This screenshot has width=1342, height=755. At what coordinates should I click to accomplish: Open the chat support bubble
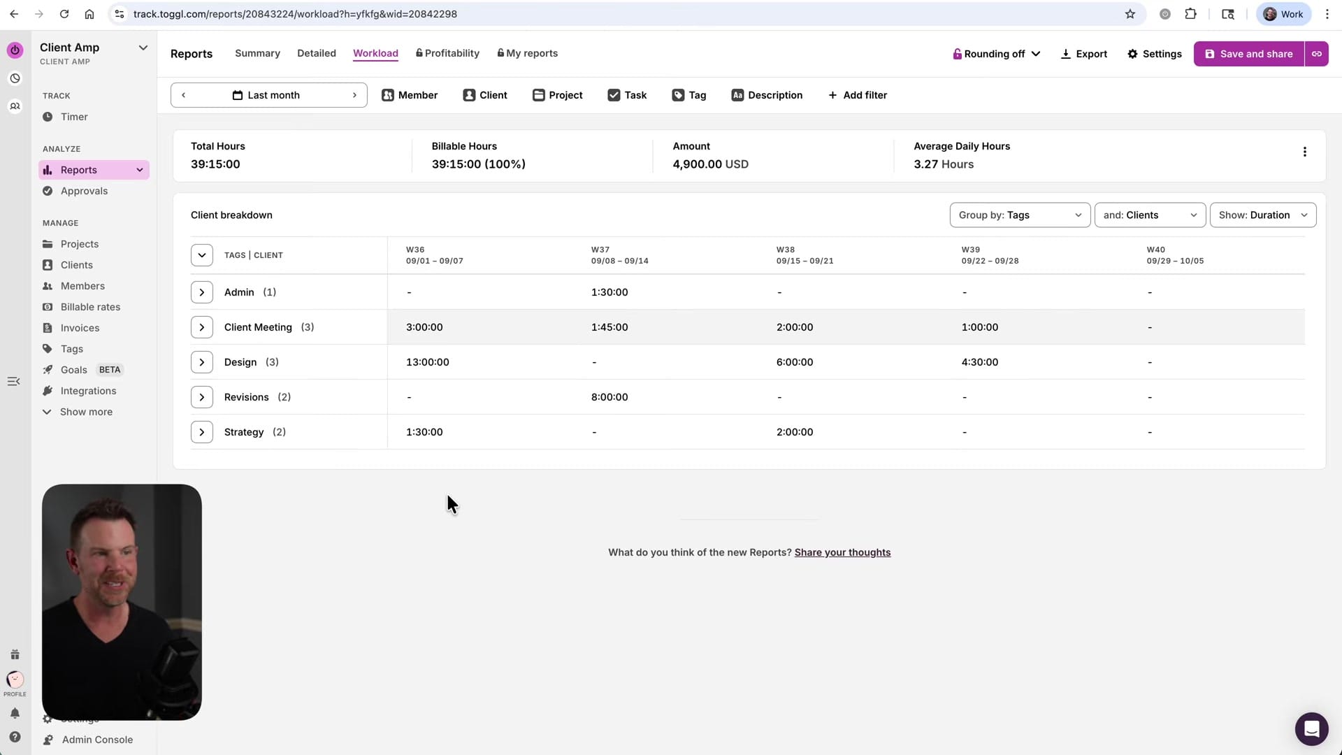(x=1311, y=729)
